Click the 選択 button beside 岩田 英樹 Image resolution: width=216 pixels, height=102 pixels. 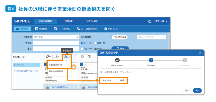[x=122, y=81]
